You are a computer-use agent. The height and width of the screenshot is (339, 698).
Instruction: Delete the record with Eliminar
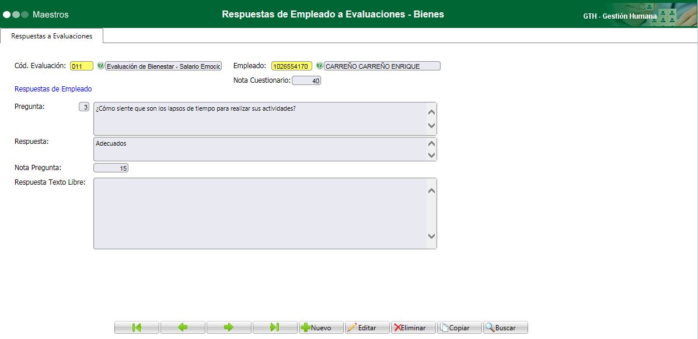[413, 327]
